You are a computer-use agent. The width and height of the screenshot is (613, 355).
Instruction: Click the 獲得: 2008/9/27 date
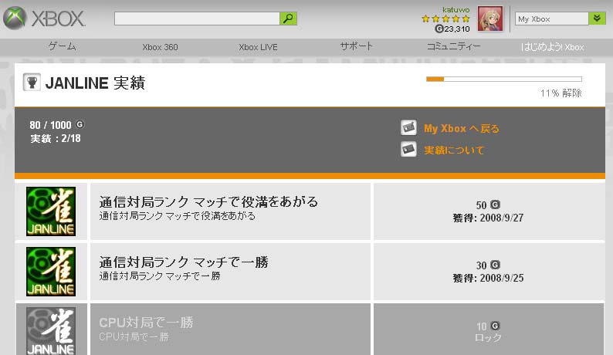pos(488,218)
